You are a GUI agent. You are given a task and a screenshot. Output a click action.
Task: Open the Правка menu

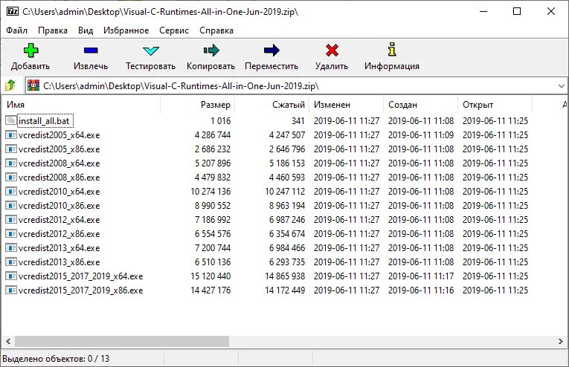[53, 30]
